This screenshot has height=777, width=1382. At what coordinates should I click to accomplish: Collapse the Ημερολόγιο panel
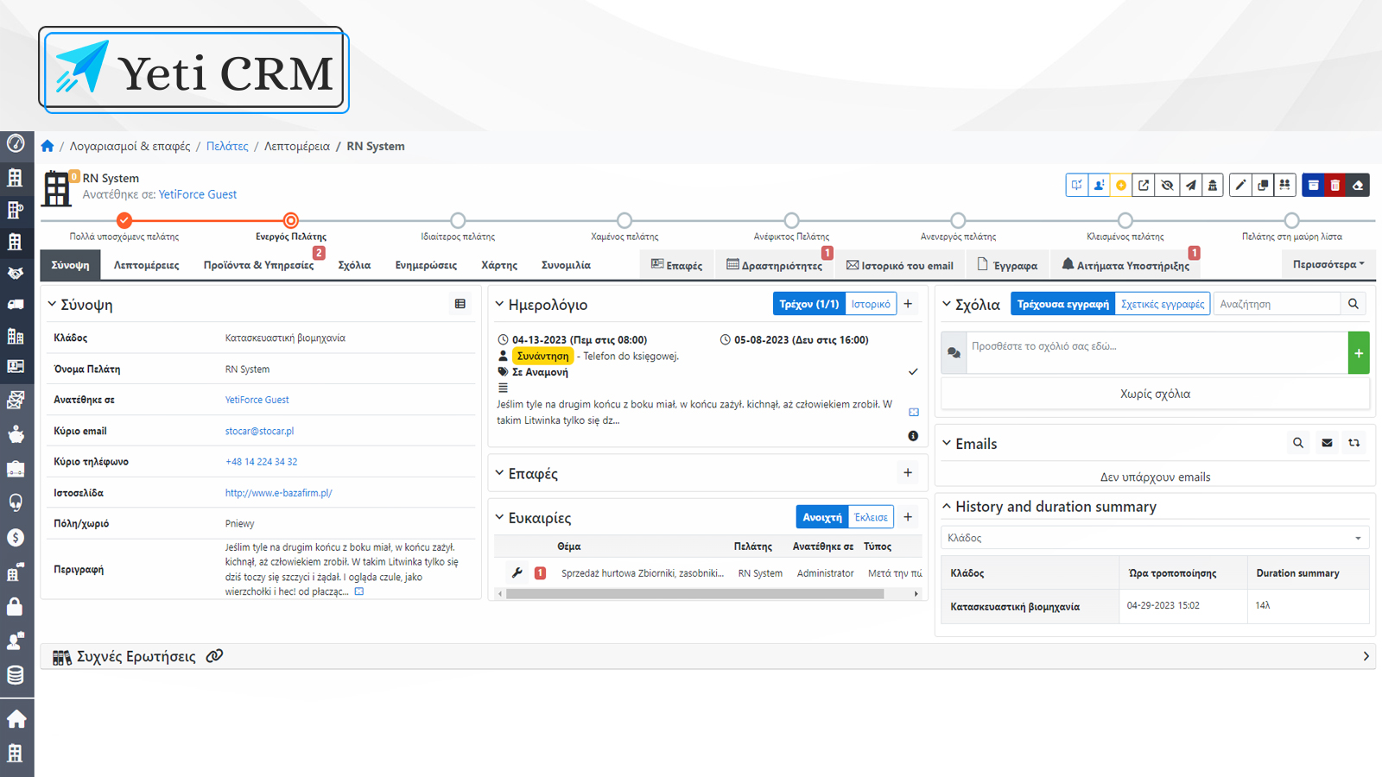[x=499, y=304]
